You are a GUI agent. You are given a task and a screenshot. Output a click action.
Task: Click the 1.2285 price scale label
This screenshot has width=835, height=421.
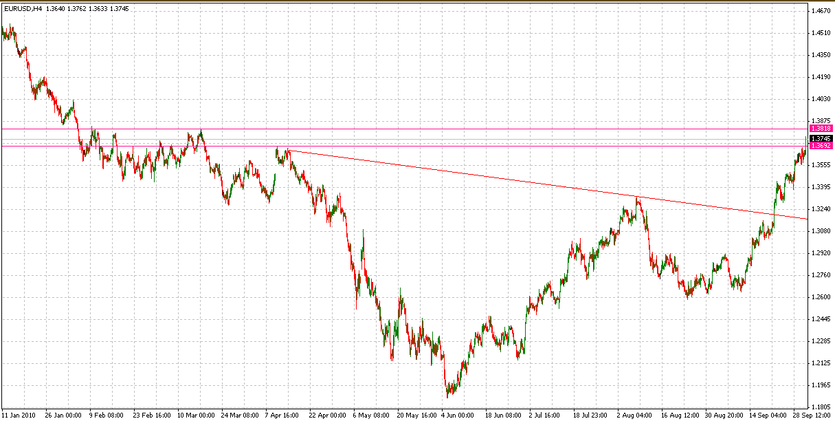[x=820, y=341]
